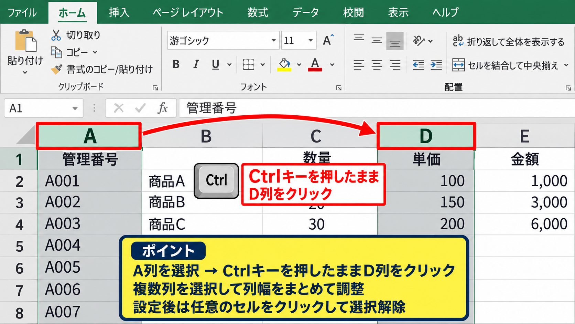Image resolution: width=575 pixels, height=324 pixels.
Task: Expand the paste options arrow
Action: (25, 73)
